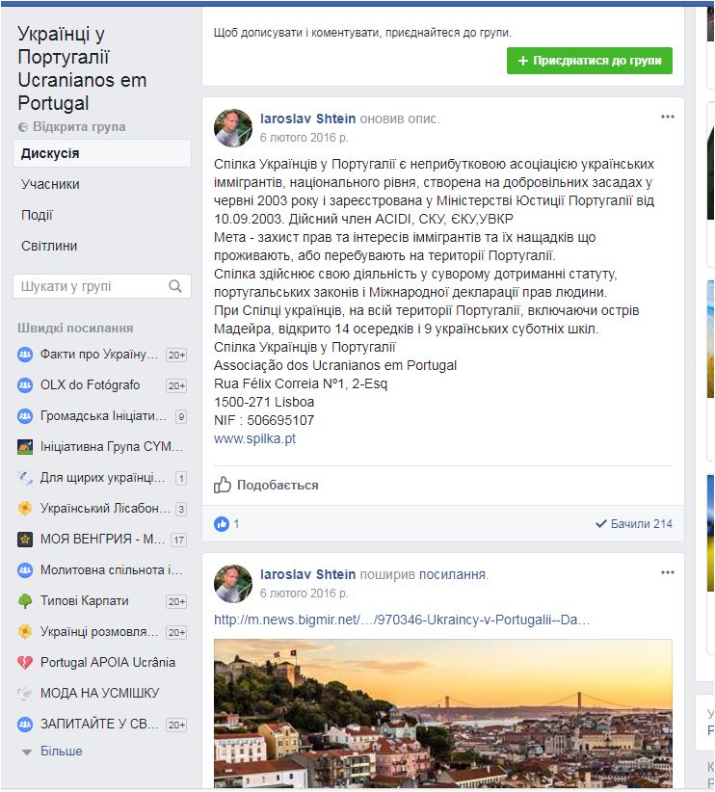The width and height of the screenshot is (715, 792).
Task: Click Iaroslav Shtein's avatar on first post
Action: [x=233, y=128]
